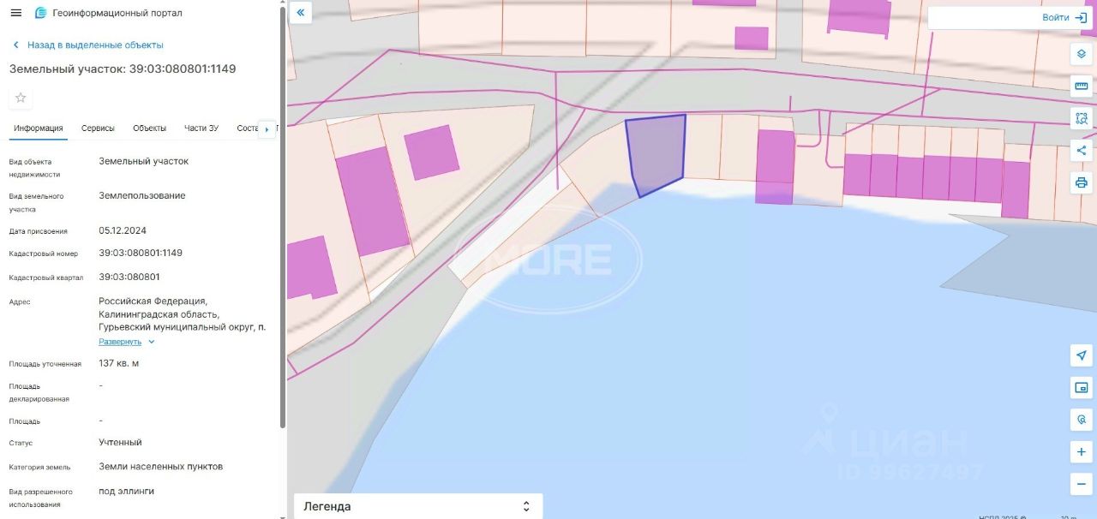Switch to the Части ЗУ tab
Viewport: 1097px width, 519px height.
[201, 128]
